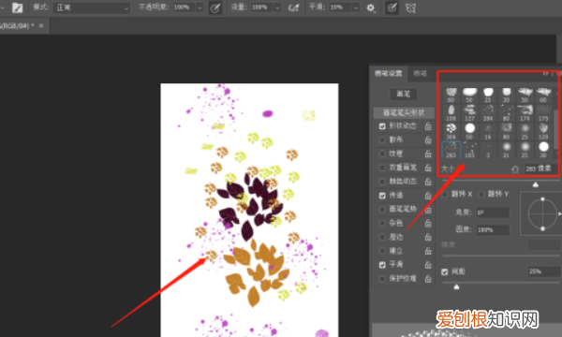Switch to the 画笔设置 tab
This screenshot has width=562, height=337.
[389, 73]
